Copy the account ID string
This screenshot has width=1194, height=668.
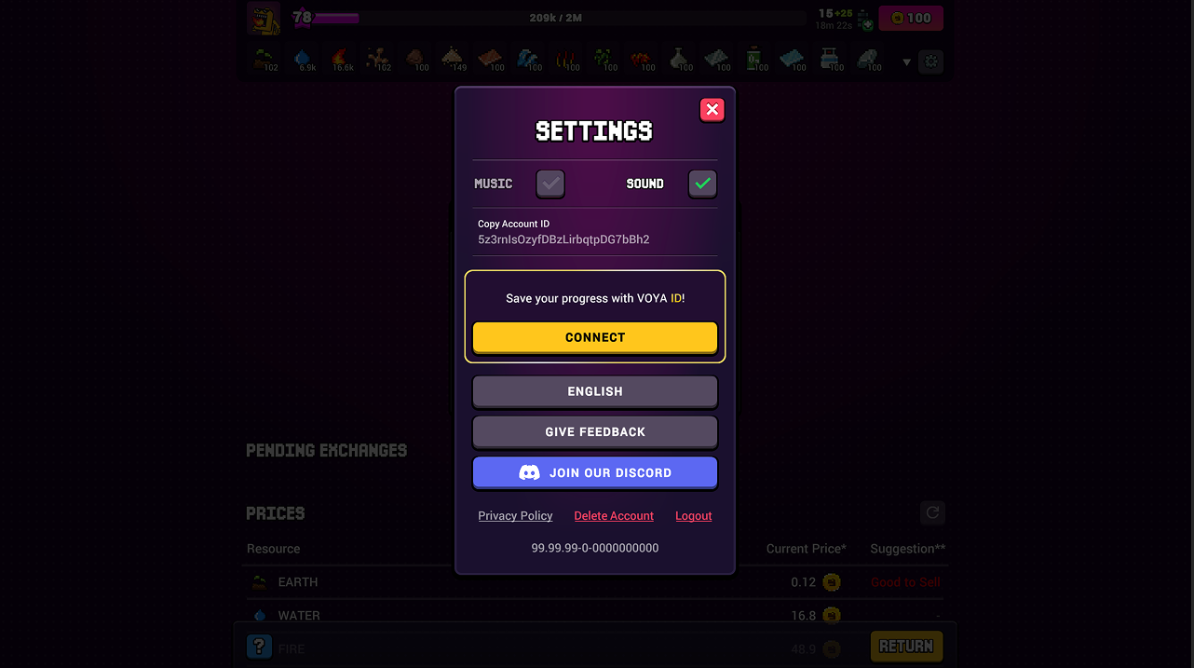563,239
